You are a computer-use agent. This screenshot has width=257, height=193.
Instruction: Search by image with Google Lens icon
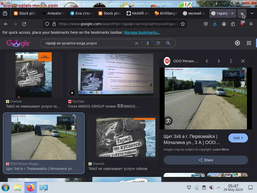tap(158, 43)
